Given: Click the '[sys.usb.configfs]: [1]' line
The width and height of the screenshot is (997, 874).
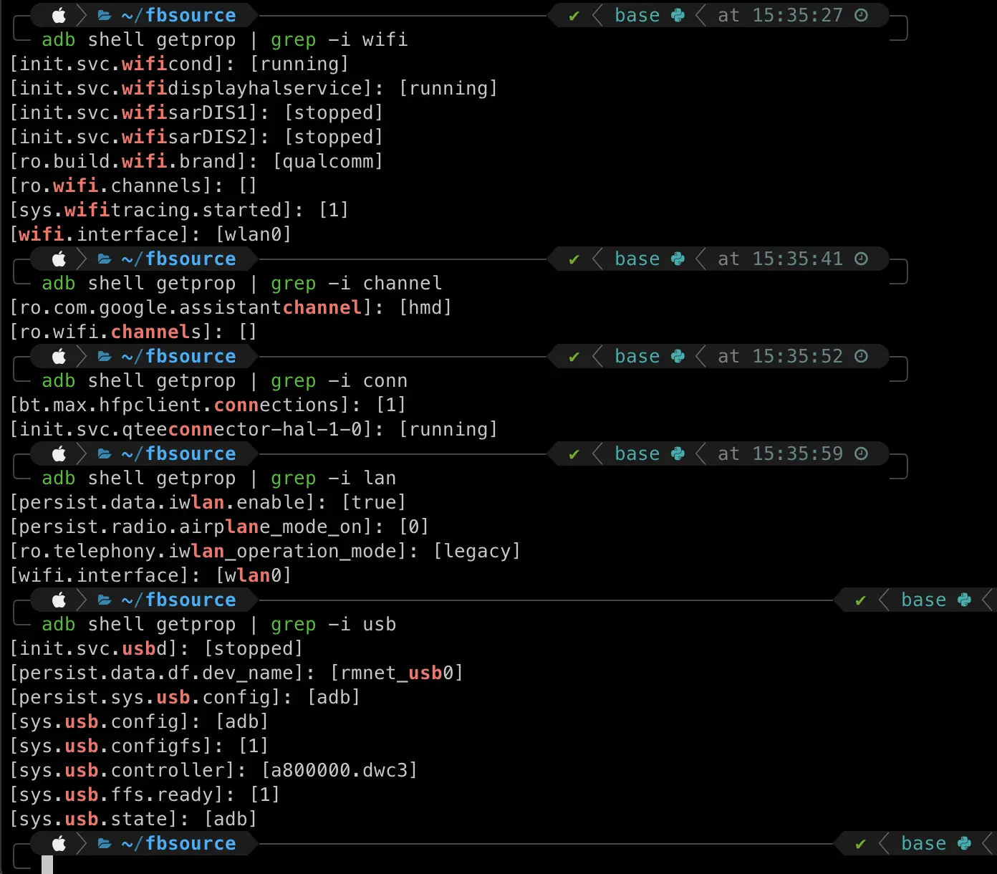Looking at the screenshot, I should click(x=140, y=746).
